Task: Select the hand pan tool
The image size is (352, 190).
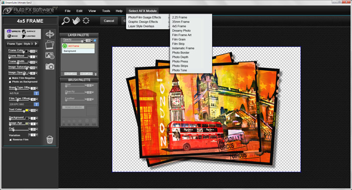Action: (76, 21)
